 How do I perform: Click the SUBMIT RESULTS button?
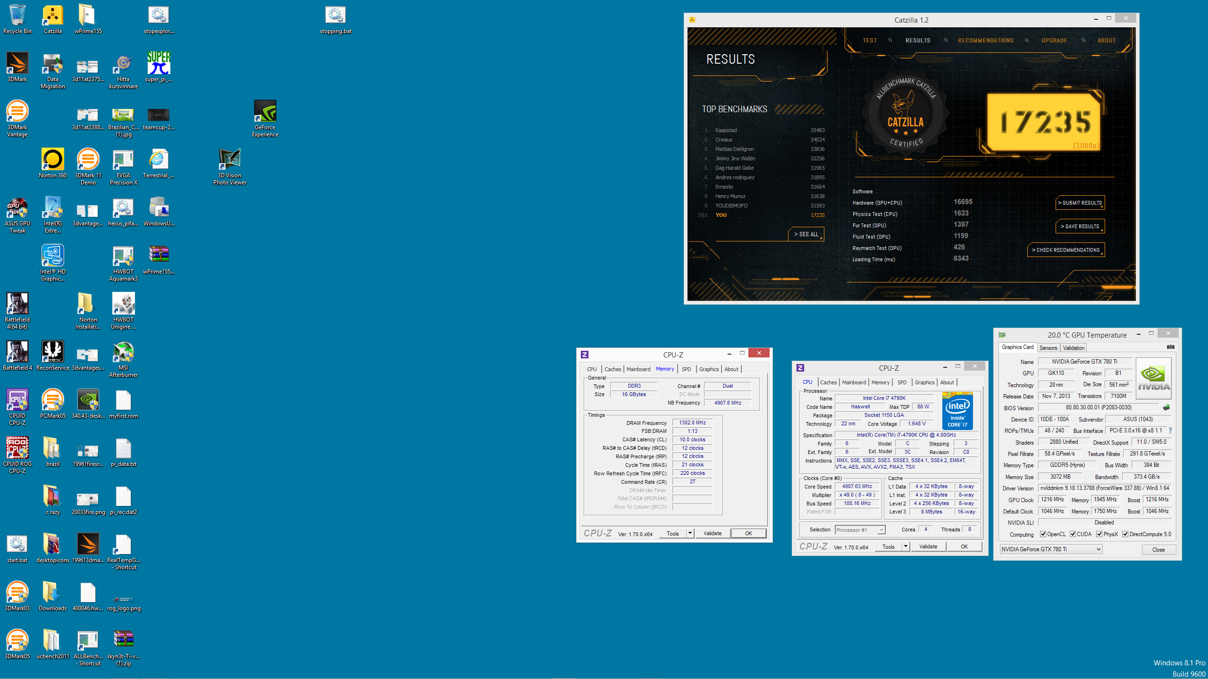click(x=1080, y=203)
